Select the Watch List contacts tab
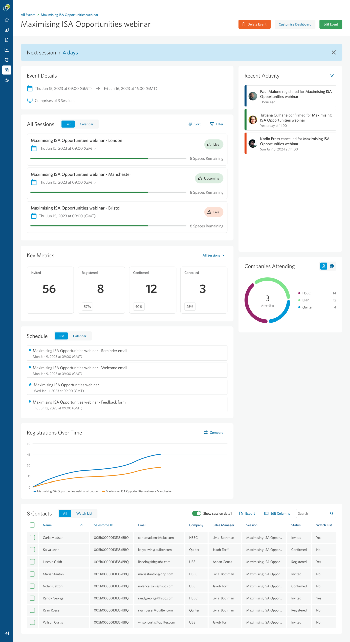This screenshot has width=350, height=642. point(84,513)
